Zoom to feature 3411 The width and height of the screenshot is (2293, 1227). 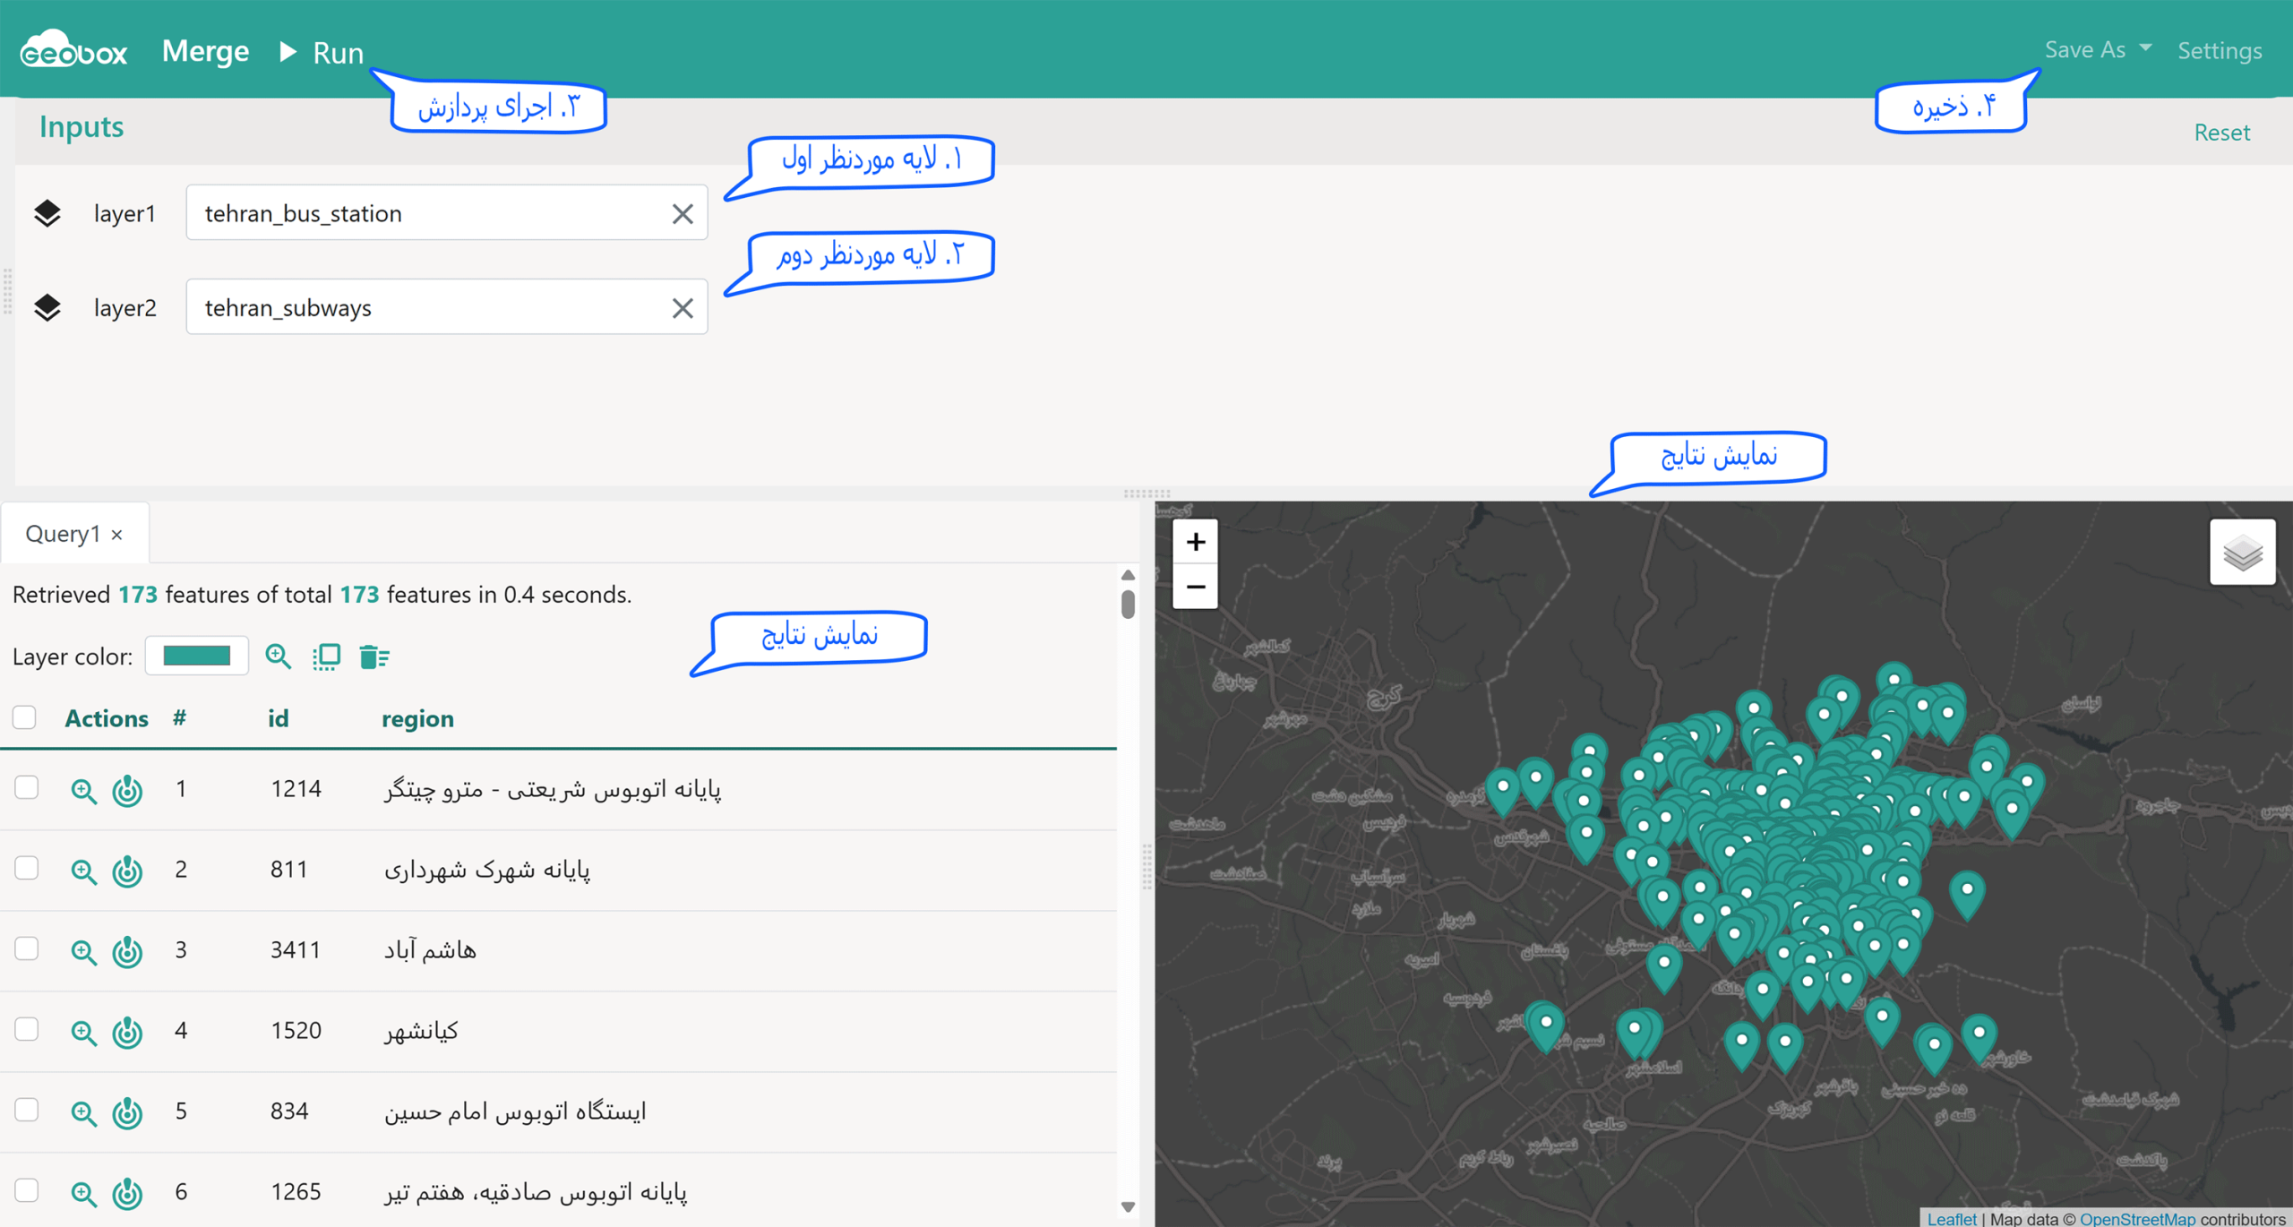(83, 952)
